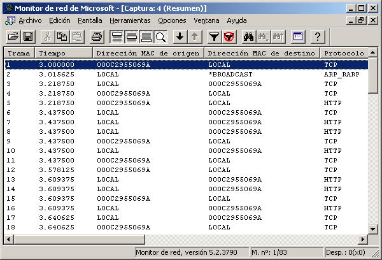Open the Herramientas menu
382x260 pixels.
[130, 20]
